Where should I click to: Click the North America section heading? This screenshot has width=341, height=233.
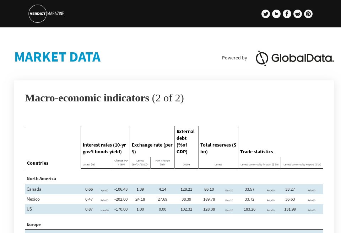41,178
